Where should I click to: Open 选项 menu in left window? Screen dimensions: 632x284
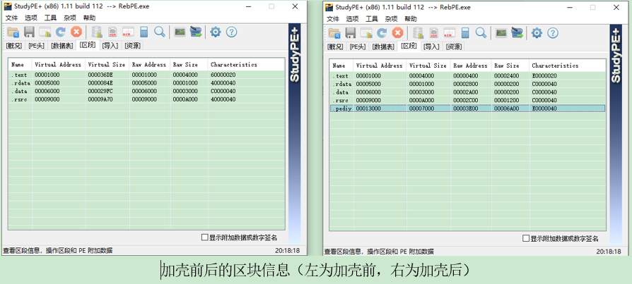31,18
